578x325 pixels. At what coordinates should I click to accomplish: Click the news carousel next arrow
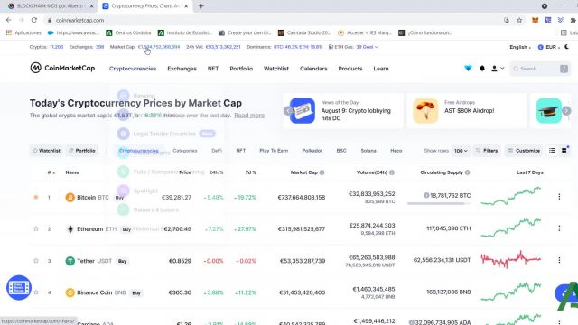(x=566, y=110)
